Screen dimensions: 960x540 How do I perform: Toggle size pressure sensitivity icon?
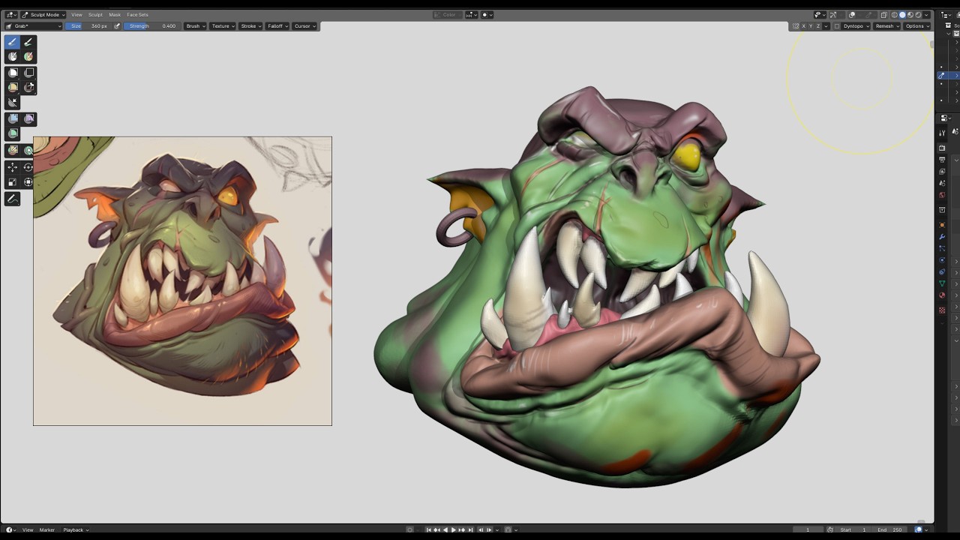point(117,25)
